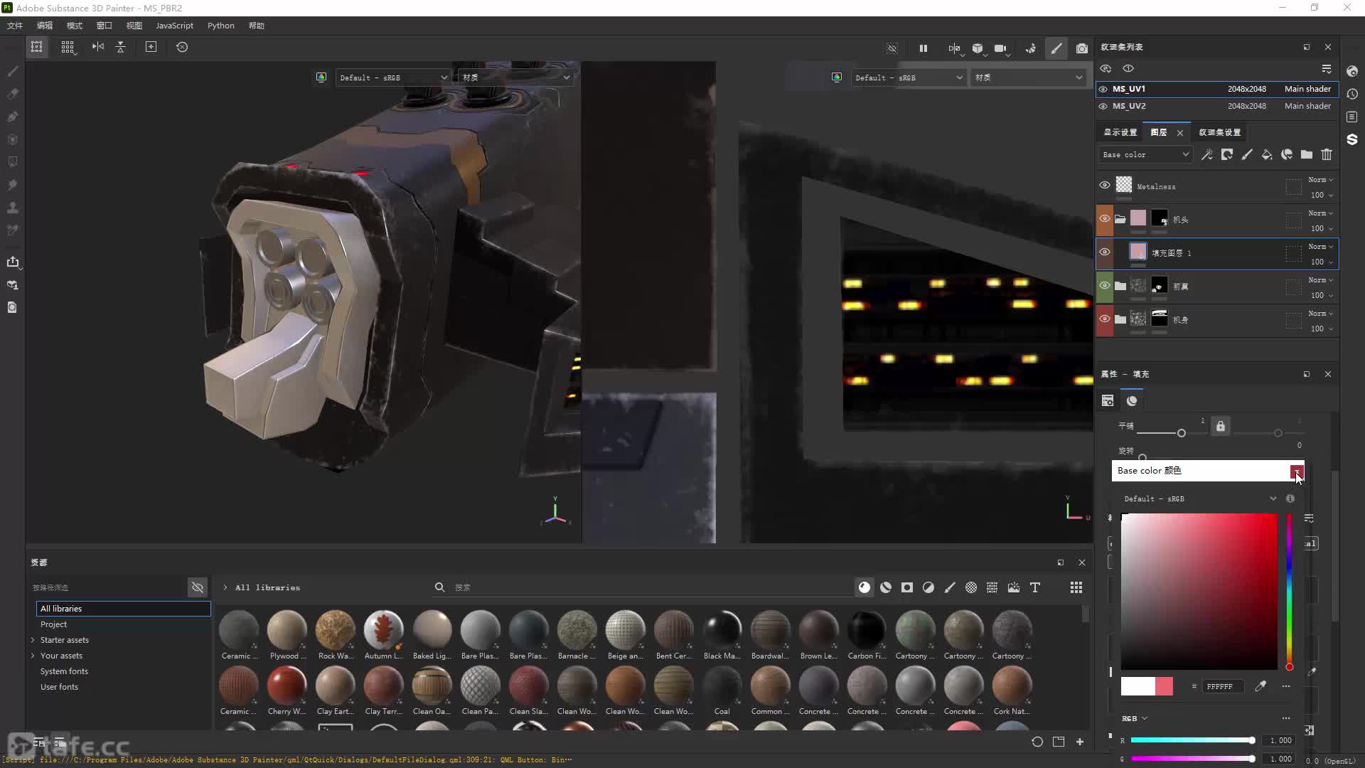Click the hue slider in color picker
Image resolution: width=1365 pixels, height=768 pixels.
tap(1289, 591)
